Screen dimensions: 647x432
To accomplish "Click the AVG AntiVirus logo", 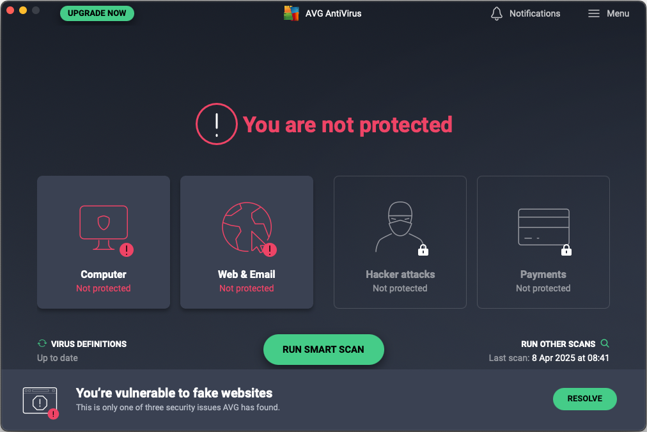I will [x=292, y=13].
